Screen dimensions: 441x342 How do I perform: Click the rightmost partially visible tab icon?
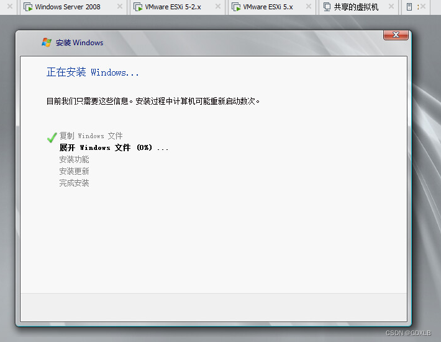(x=409, y=7)
